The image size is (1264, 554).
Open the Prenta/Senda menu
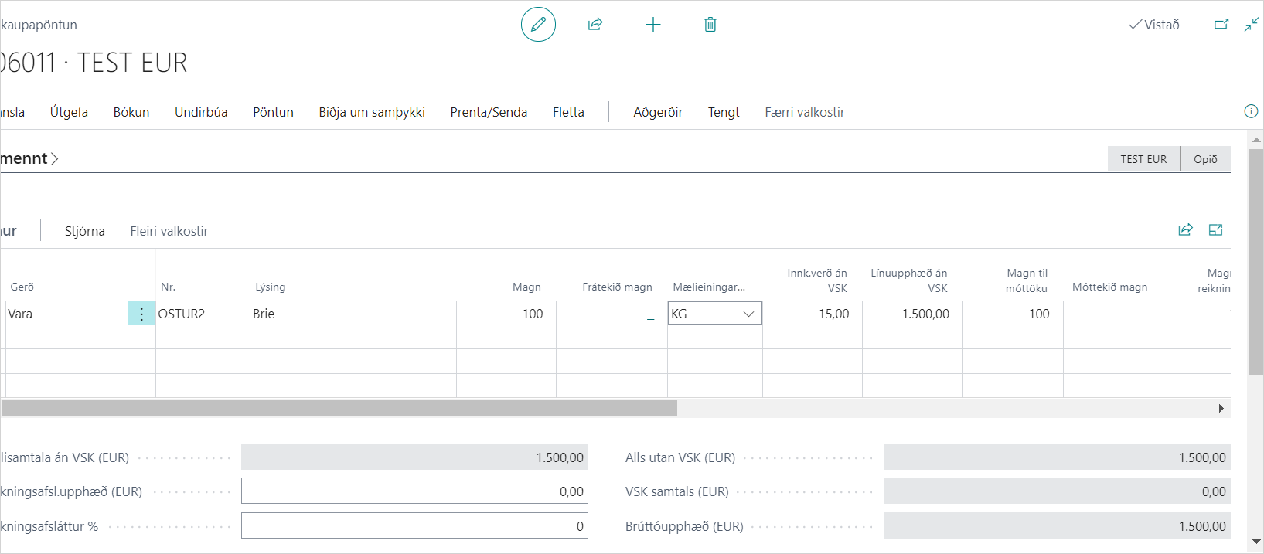[x=489, y=112]
